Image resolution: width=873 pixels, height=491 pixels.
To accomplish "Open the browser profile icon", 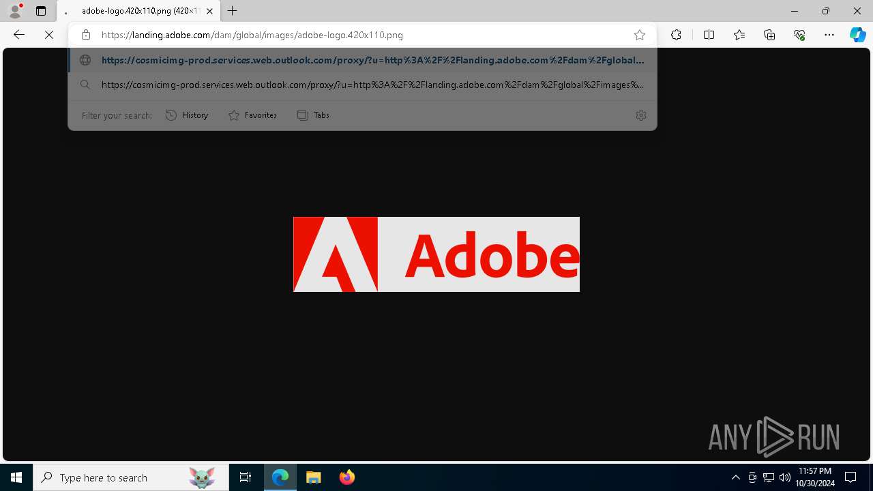I will click(x=15, y=11).
